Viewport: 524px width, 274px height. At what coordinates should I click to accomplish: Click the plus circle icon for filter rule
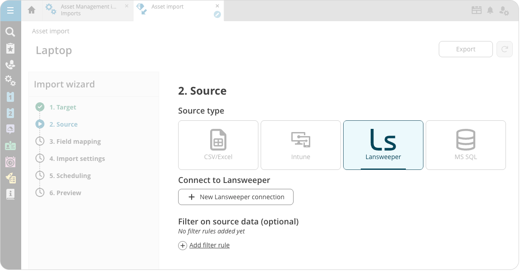[x=183, y=246]
